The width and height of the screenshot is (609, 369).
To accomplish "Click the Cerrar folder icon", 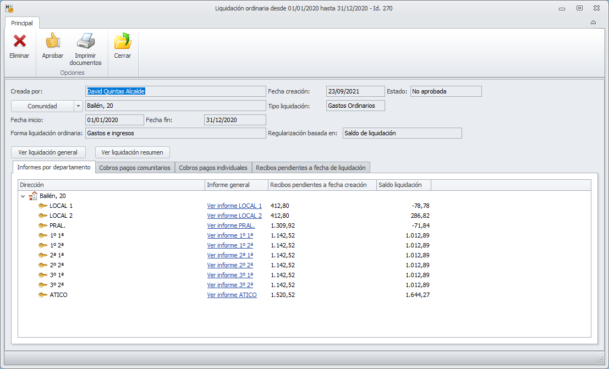I will coord(122,41).
